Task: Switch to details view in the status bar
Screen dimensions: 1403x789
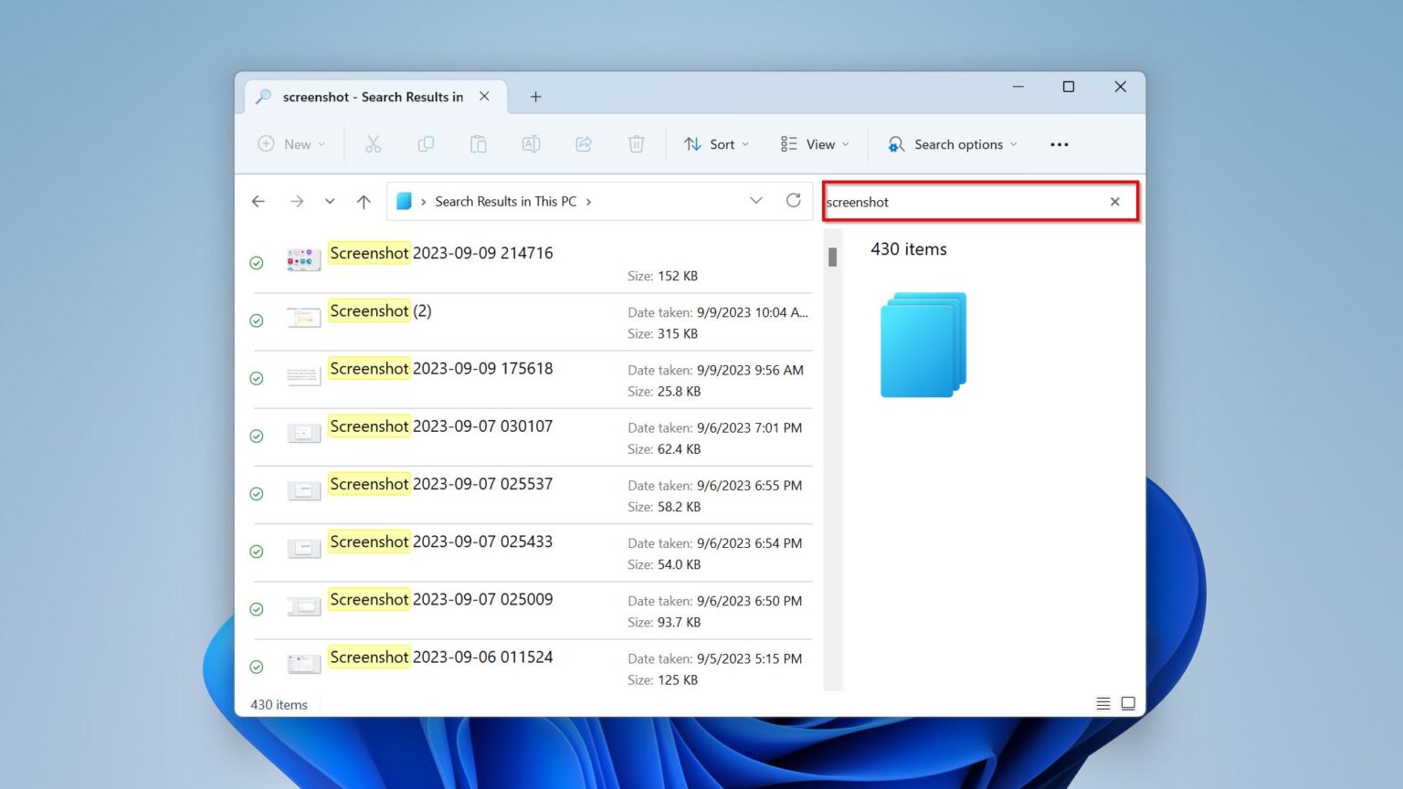Action: (1102, 703)
